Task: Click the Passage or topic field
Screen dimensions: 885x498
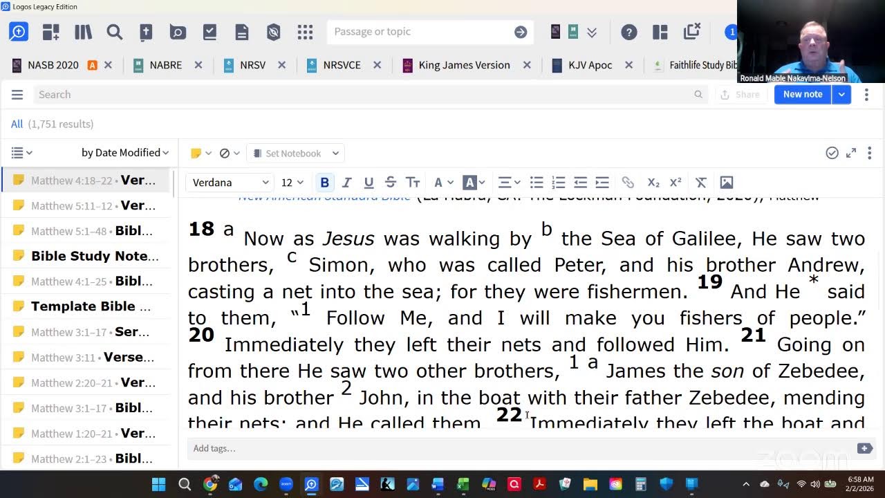Action: point(422,32)
